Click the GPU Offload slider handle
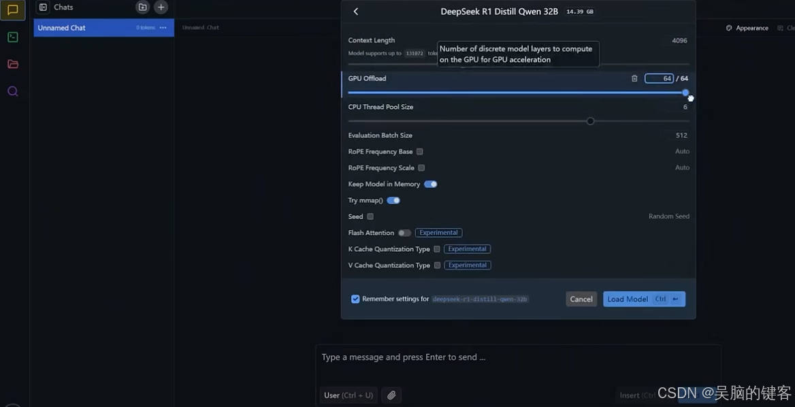The image size is (795, 407). pyautogui.click(x=685, y=93)
